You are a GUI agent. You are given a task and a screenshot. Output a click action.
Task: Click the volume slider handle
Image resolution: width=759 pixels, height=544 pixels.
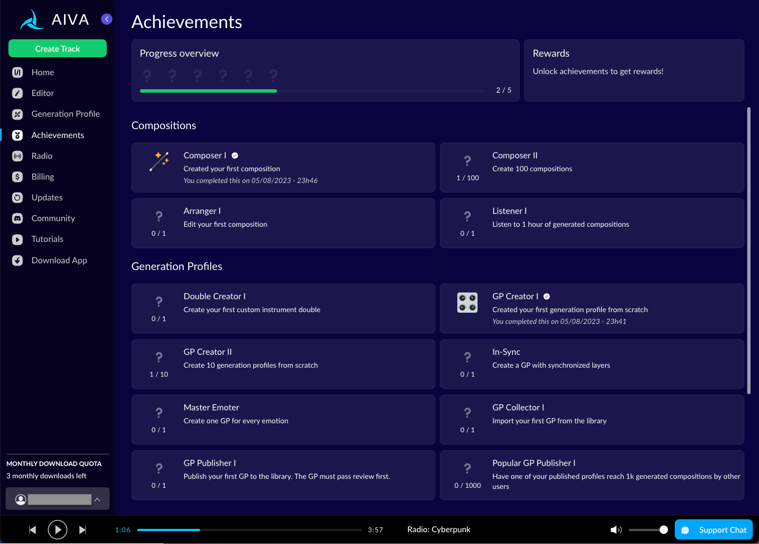(x=663, y=529)
